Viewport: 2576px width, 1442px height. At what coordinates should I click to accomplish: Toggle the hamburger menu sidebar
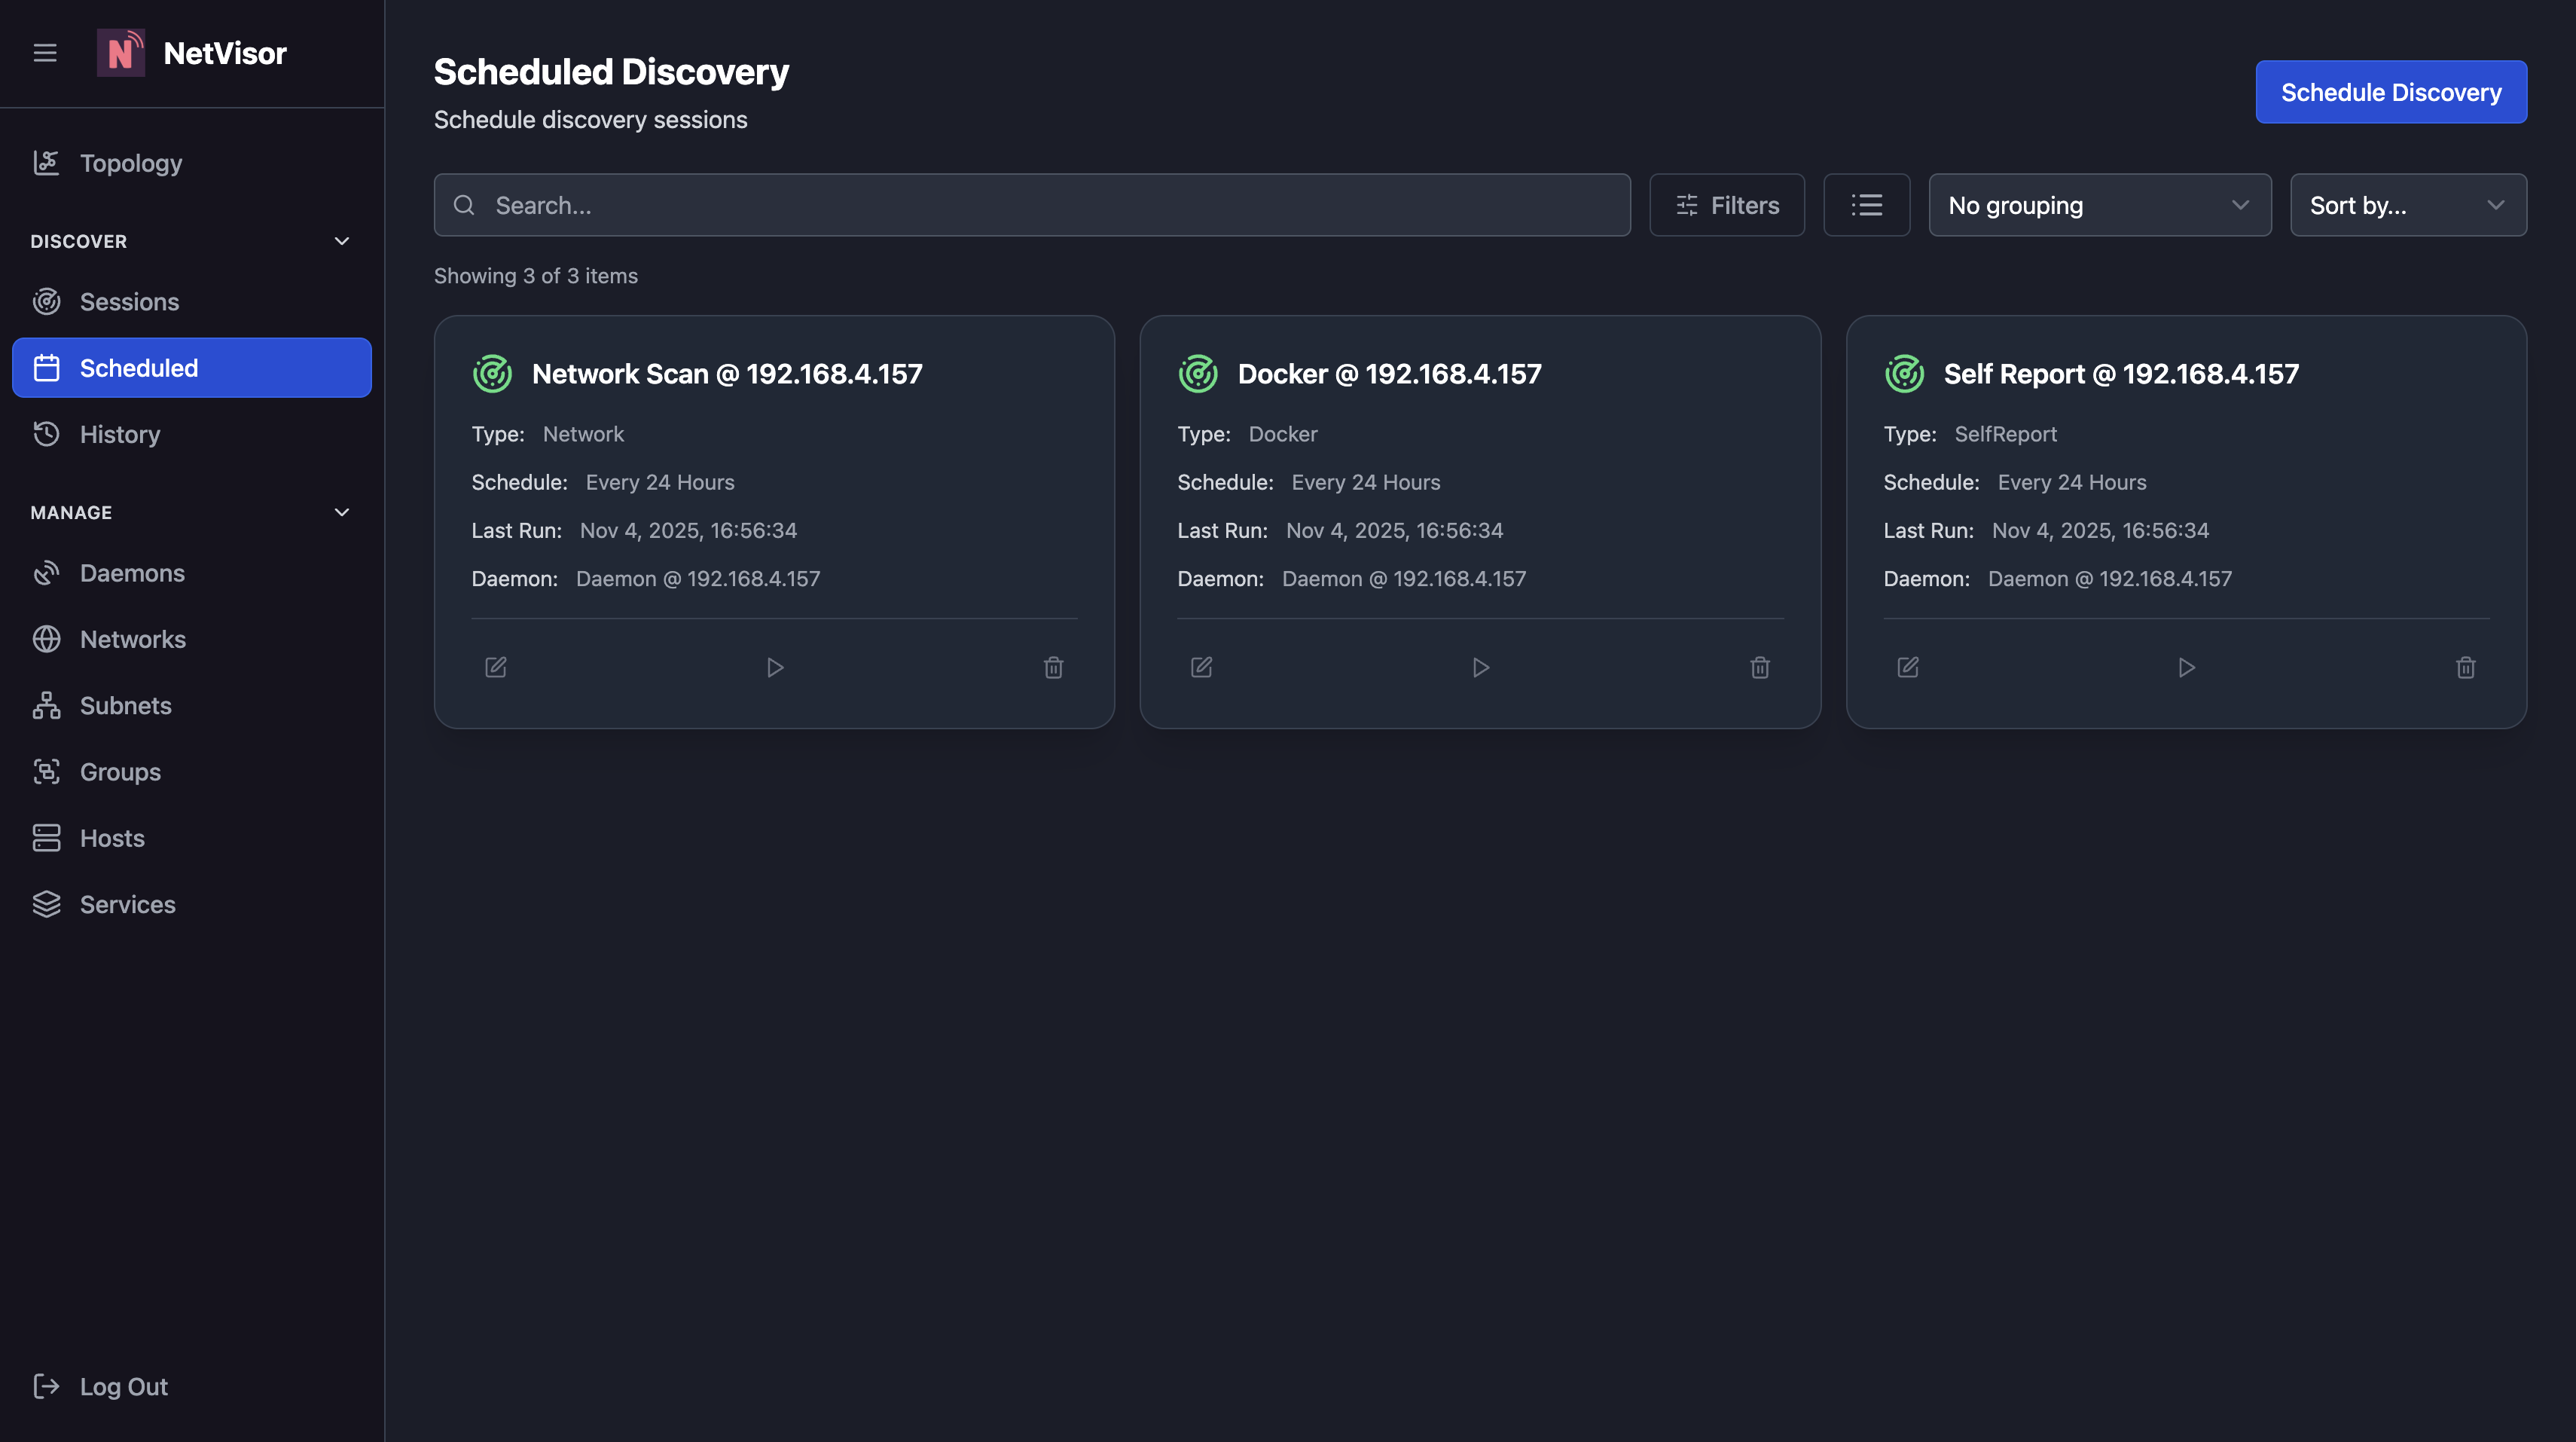click(45, 53)
